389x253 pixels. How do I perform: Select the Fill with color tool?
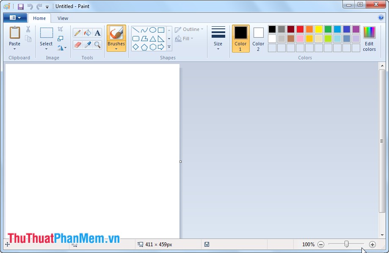[87, 32]
